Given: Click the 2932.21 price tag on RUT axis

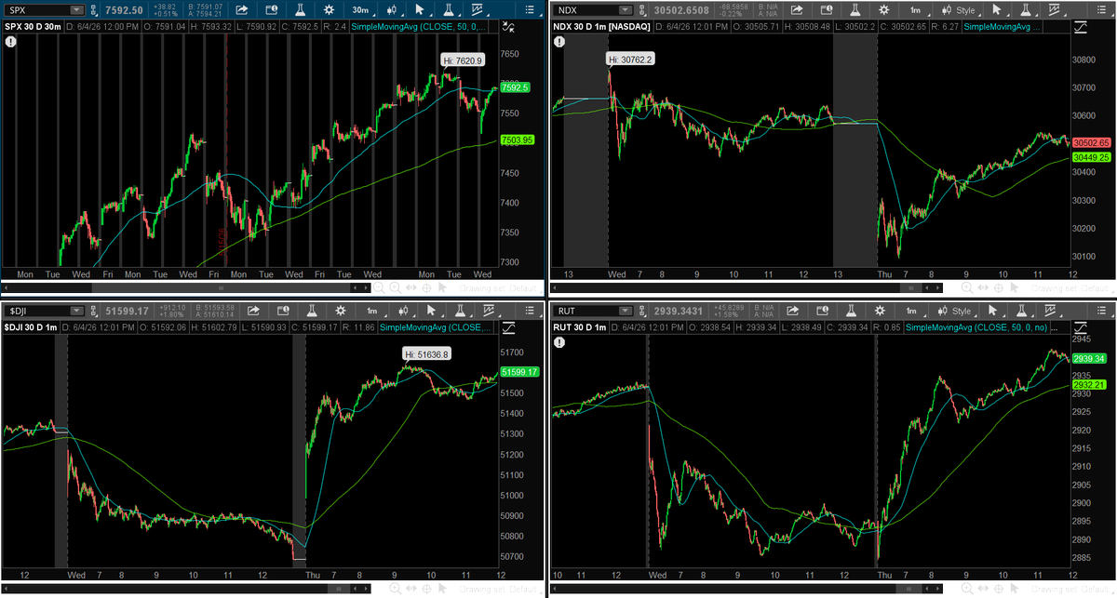Looking at the screenshot, I should point(1090,384).
